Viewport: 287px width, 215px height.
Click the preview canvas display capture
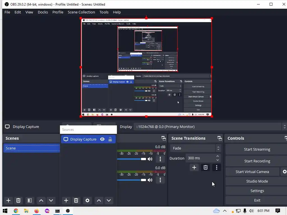(146, 67)
